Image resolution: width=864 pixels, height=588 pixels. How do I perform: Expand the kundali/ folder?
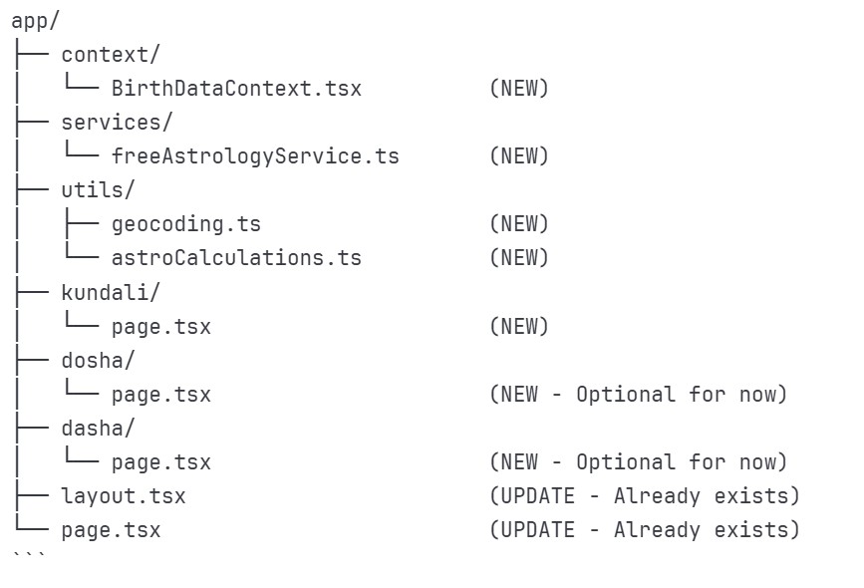click(110, 292)
